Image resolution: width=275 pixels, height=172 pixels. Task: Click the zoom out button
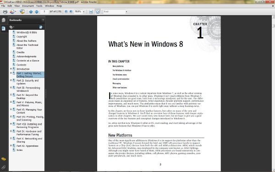pos(66,11)
